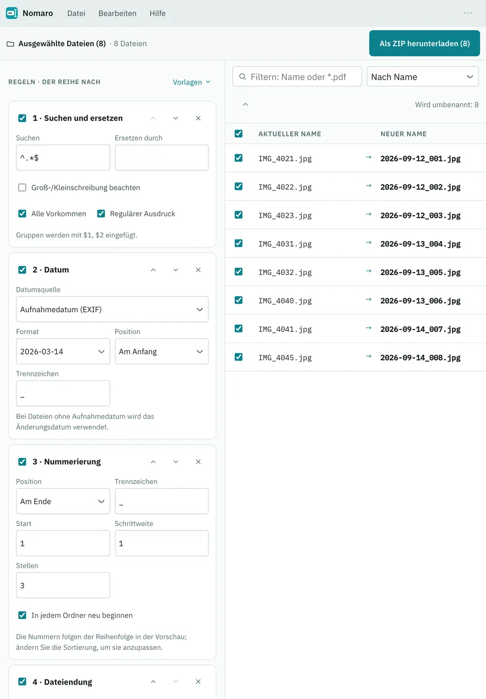Click the Stellen number field
Viewport: 486px width, 699px height.
(x=63, y=585)
